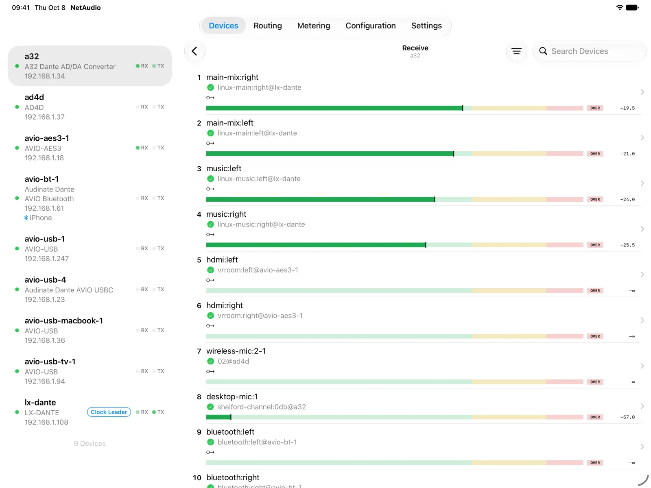Click lx-dante TX indicator
The height and width of the screenshot is (488, 651).
(x=158, y=412)
